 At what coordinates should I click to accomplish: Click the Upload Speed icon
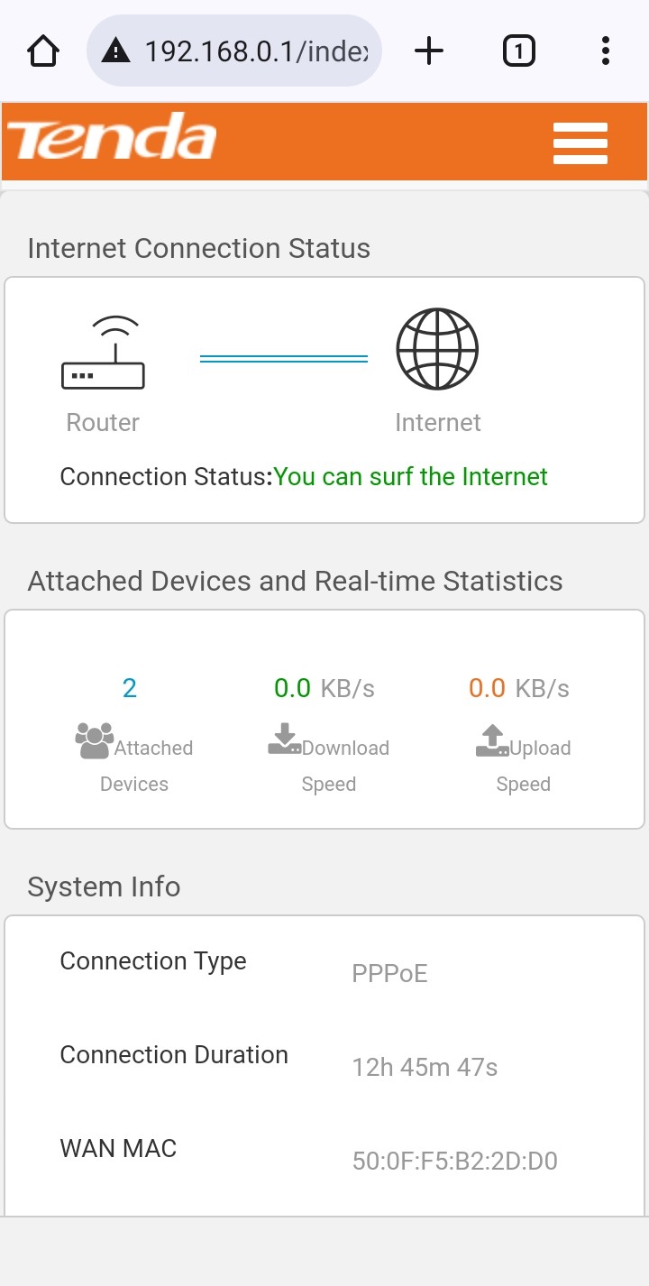(492, 740)
